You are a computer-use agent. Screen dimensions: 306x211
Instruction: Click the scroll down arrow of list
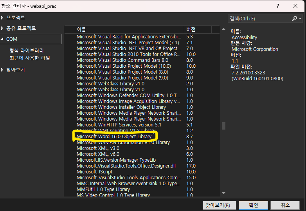coord(224,193)
